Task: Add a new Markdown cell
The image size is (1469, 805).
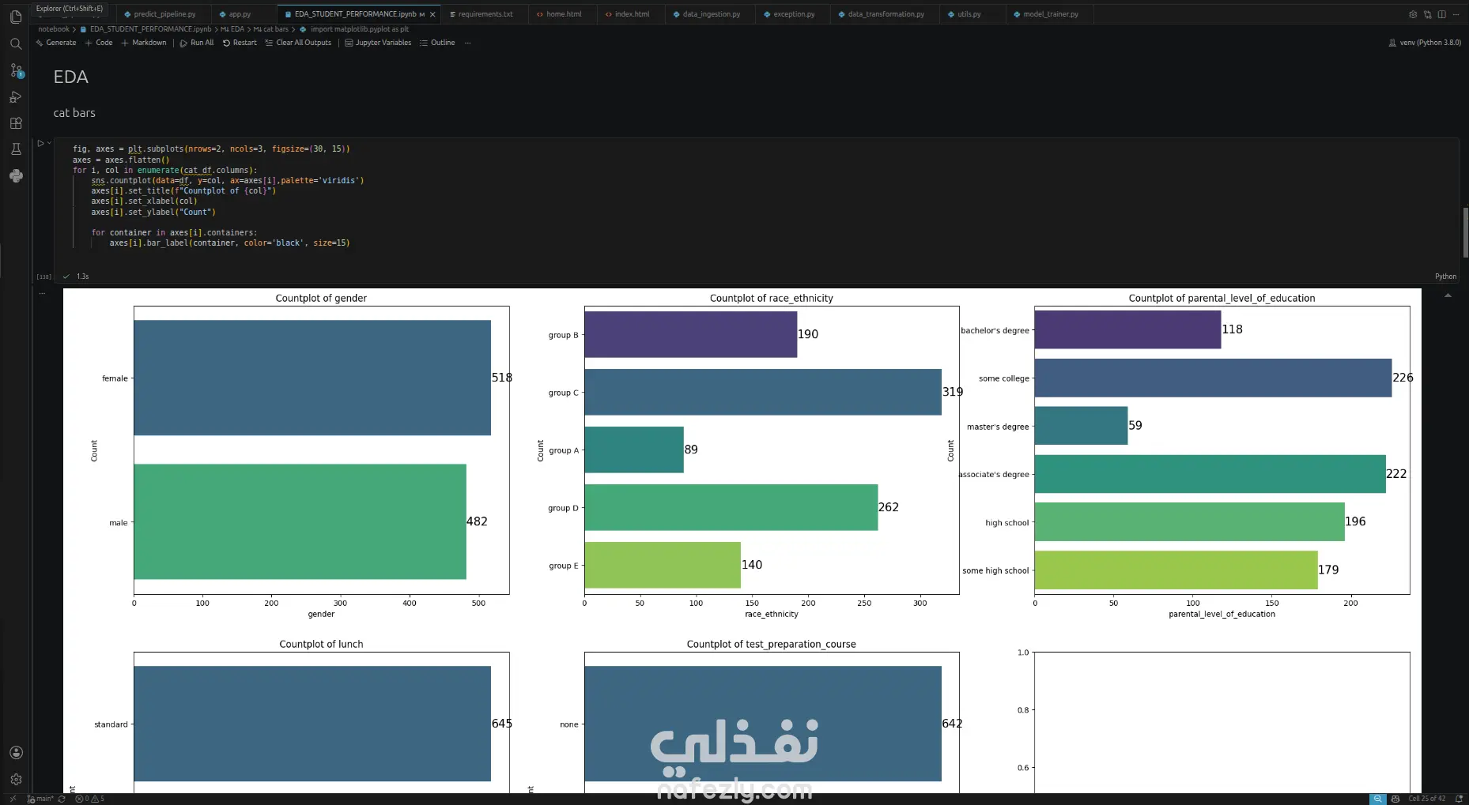Action: tap(144, 43)
